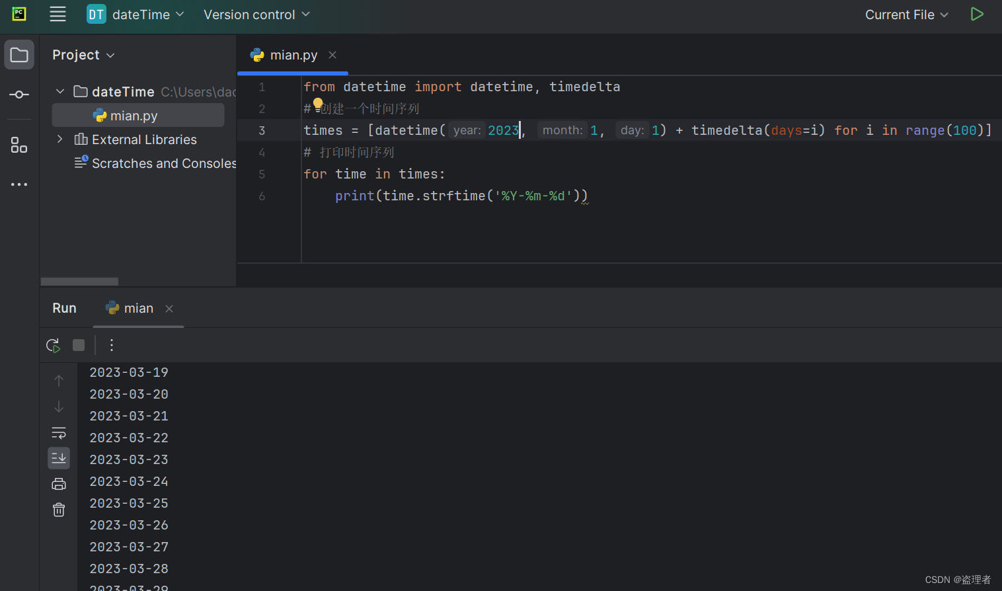This screenshot has width=1002, height=591.
Task: Select Scratches and Consoles
Action: pos(164,163)
